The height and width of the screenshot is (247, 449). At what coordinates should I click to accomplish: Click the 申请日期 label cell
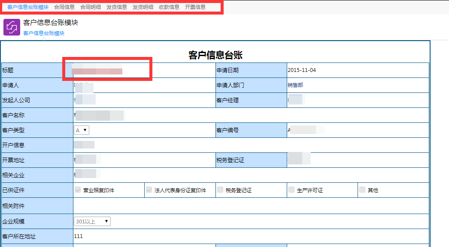[251, 70]
